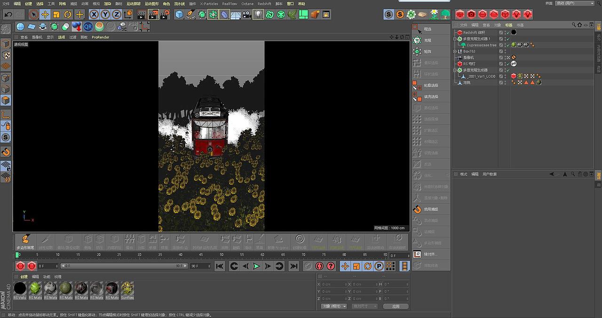
Task: Open 标签 tags menu in Object Manager
Action: pyautogui.click(x=509, y=25)
